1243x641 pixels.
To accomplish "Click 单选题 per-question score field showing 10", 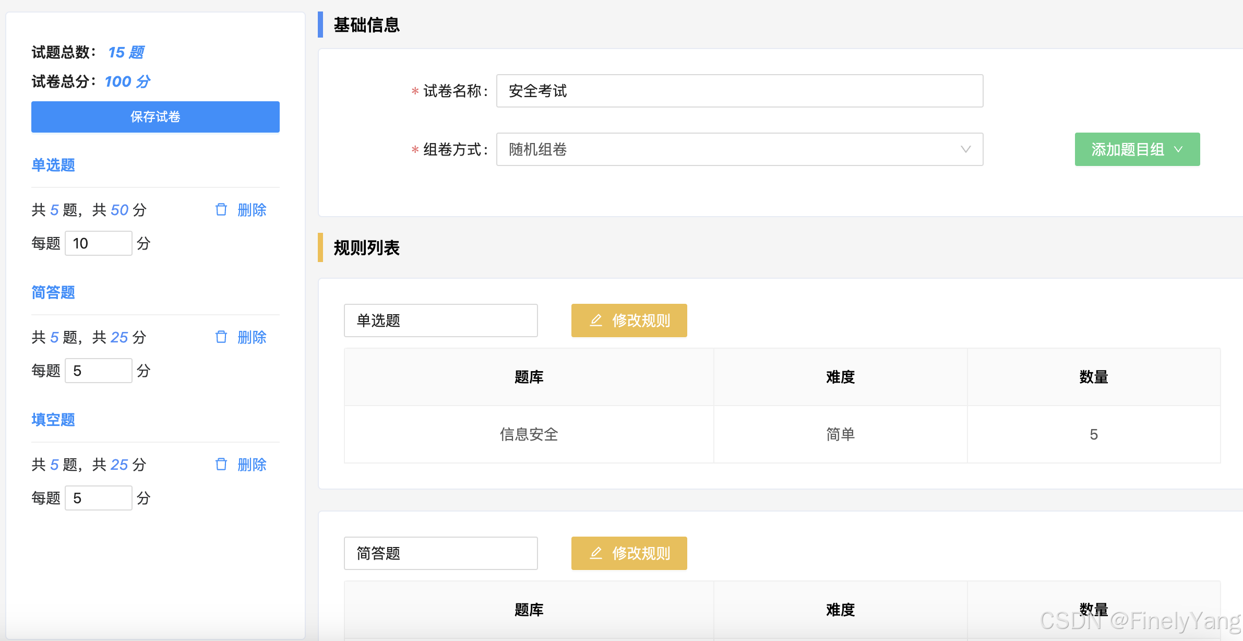I will 98,243.
